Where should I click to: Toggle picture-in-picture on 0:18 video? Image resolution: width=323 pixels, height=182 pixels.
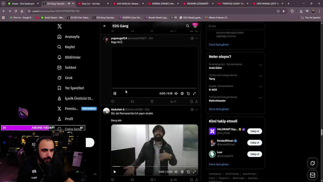[188, 94]
